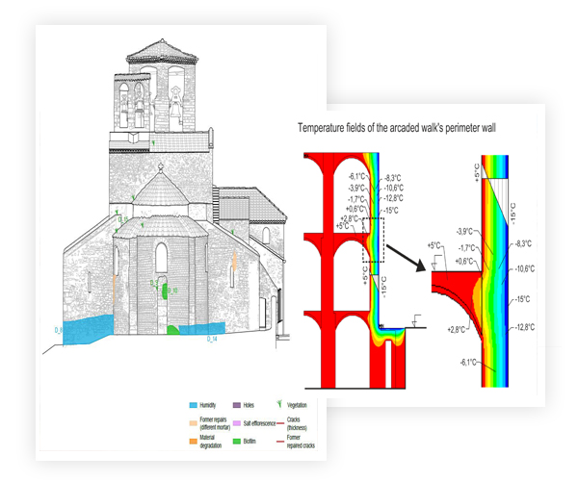Click the D_8 label at church's left base

[57, 330]
